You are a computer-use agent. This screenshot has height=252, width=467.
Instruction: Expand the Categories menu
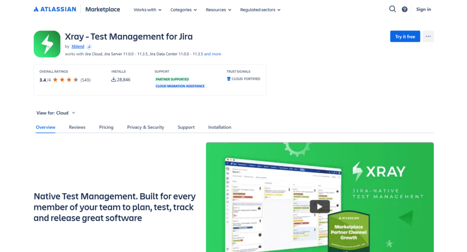183,10
